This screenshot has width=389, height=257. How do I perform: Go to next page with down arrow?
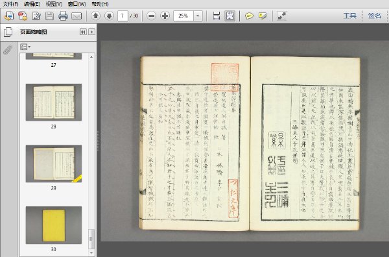tap(109, 16)
